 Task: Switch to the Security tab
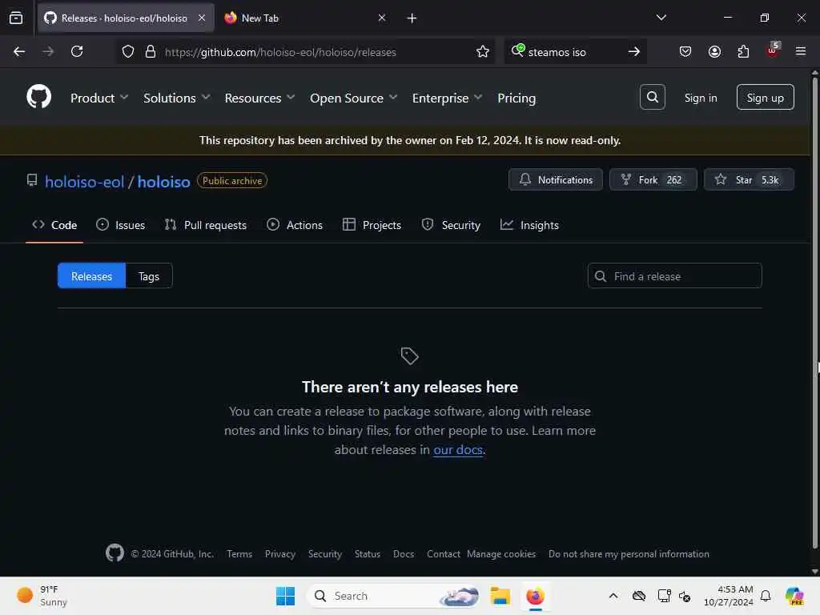[x=451, y=225]
